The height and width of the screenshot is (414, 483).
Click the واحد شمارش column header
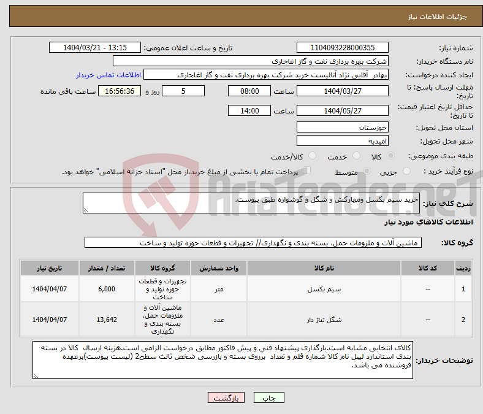pos(219,268)
